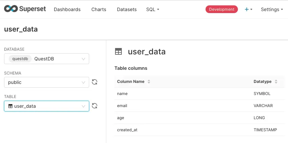Navigate to Charts

(99, 9)
